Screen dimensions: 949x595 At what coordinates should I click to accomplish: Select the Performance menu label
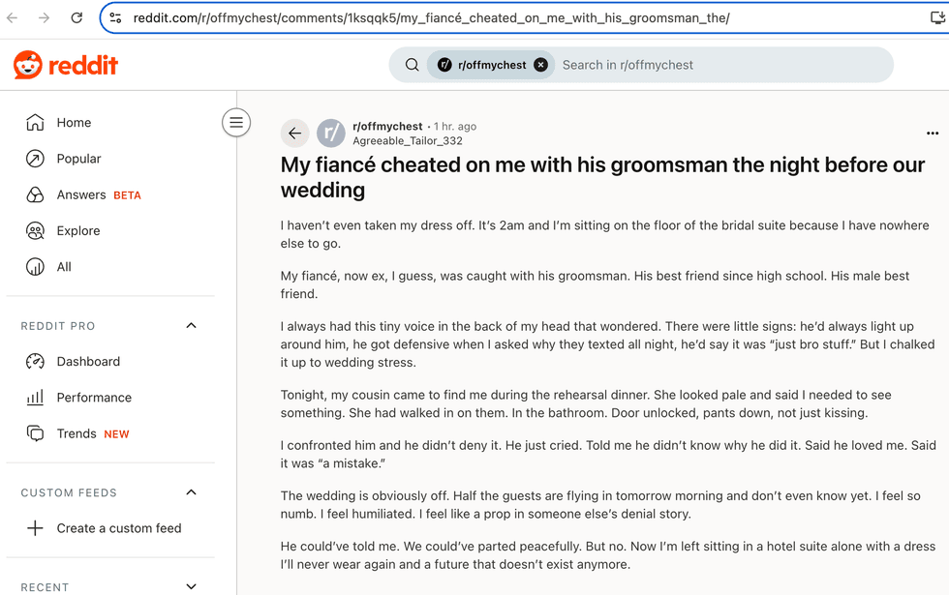94,398
